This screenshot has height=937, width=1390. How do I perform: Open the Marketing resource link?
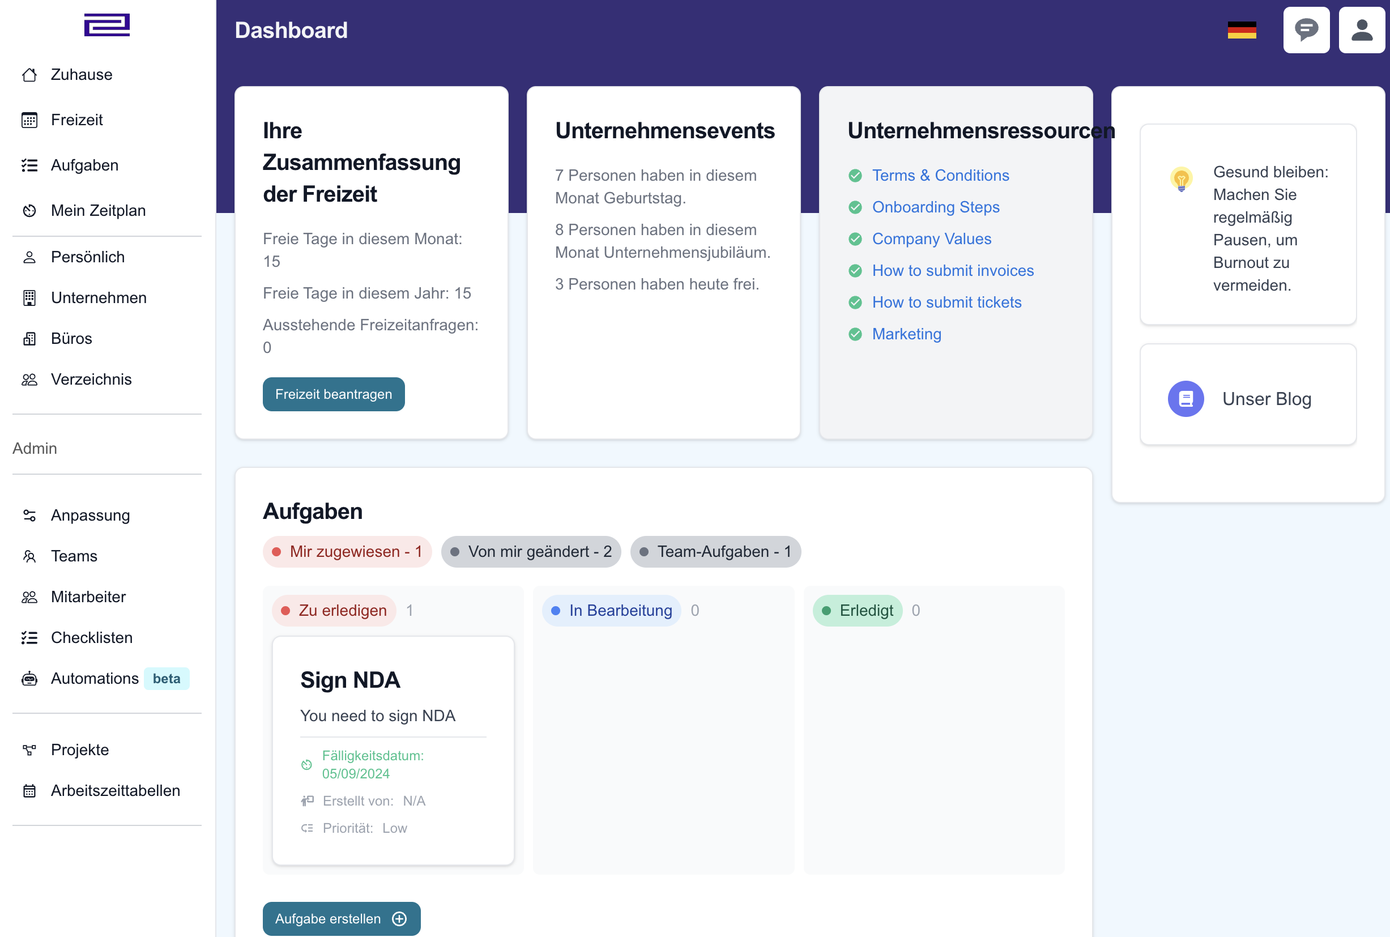coord(906,334)
